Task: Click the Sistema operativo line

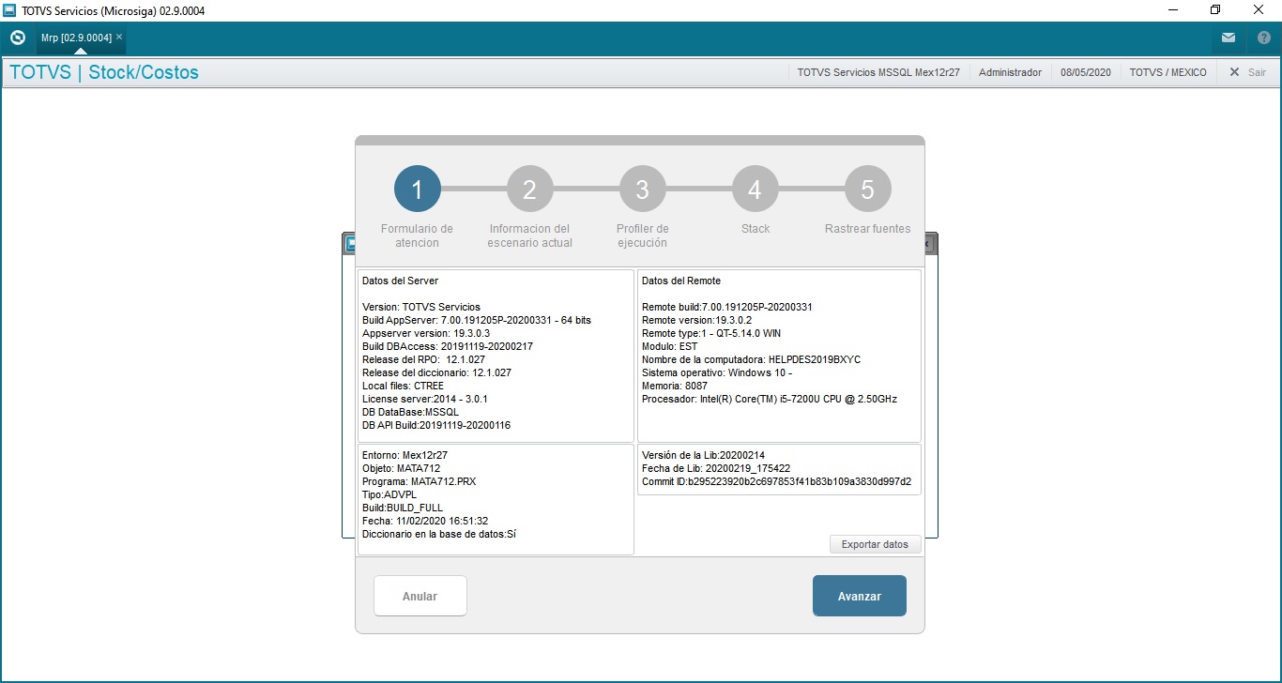Action: click(x=717, y=372)
